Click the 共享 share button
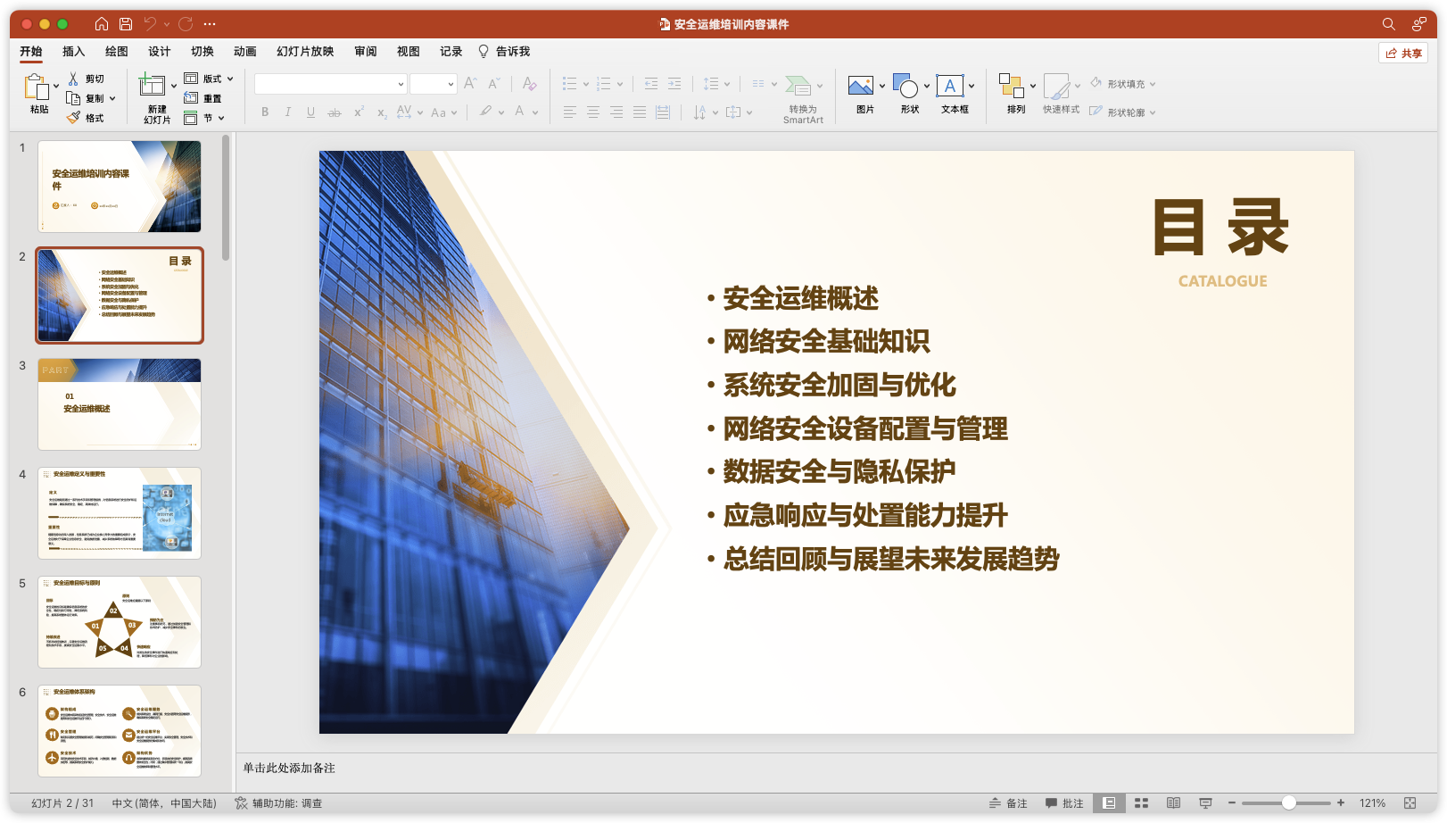1447x823 pixels. (1404, 53)
